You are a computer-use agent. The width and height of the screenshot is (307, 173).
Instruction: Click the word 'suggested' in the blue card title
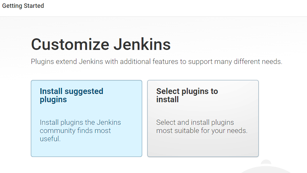84,91
